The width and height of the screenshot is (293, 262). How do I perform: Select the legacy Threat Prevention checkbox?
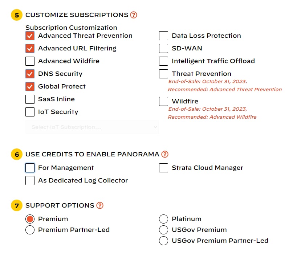(x=163, y=74)
